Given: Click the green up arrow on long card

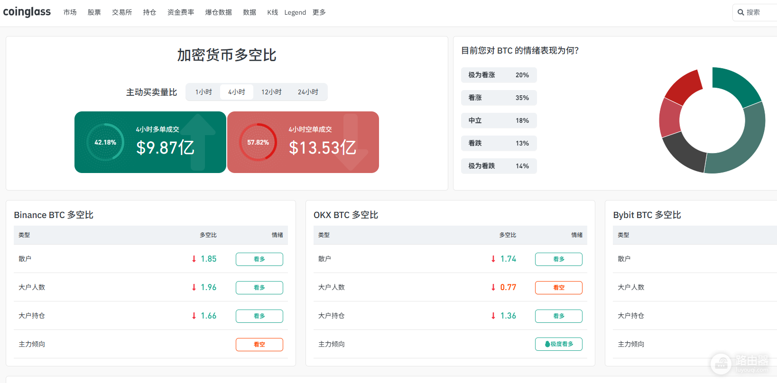Looking at the screenshot, I should click(x=198, y=142).
